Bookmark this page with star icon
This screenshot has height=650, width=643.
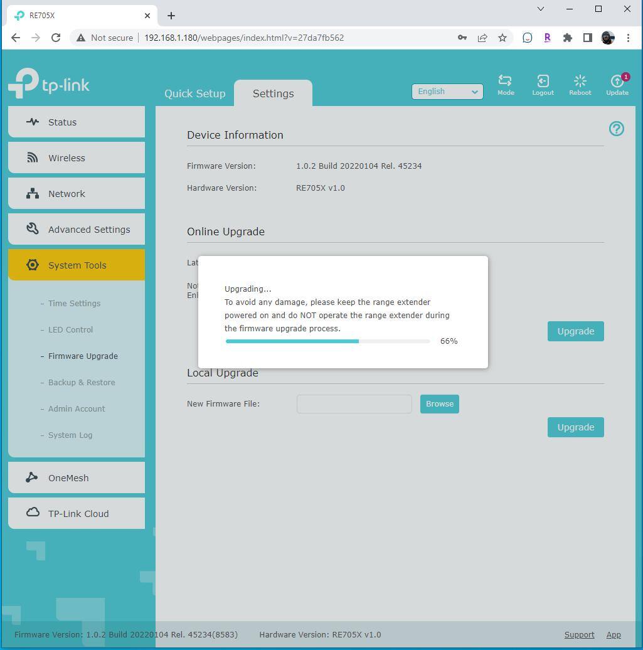[x=502, y=38]
